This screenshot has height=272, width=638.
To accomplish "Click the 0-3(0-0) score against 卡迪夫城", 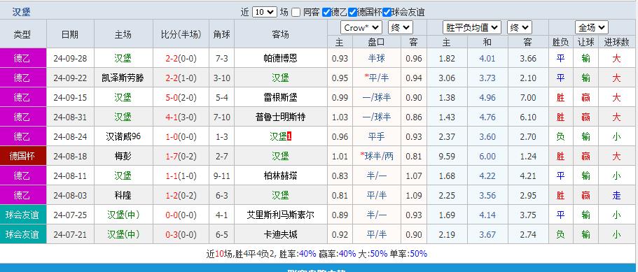I will pyautogui.click(x=181, y=234).
